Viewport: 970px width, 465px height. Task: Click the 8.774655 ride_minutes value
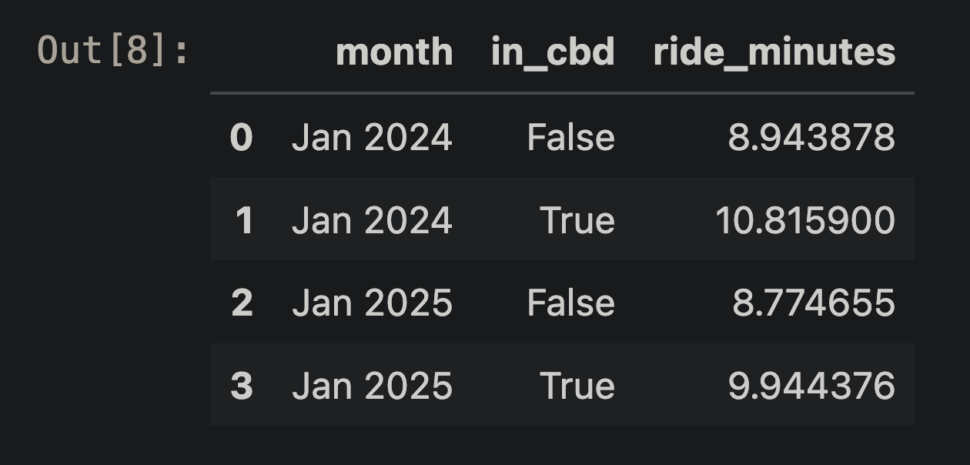(x=813, y=303)
